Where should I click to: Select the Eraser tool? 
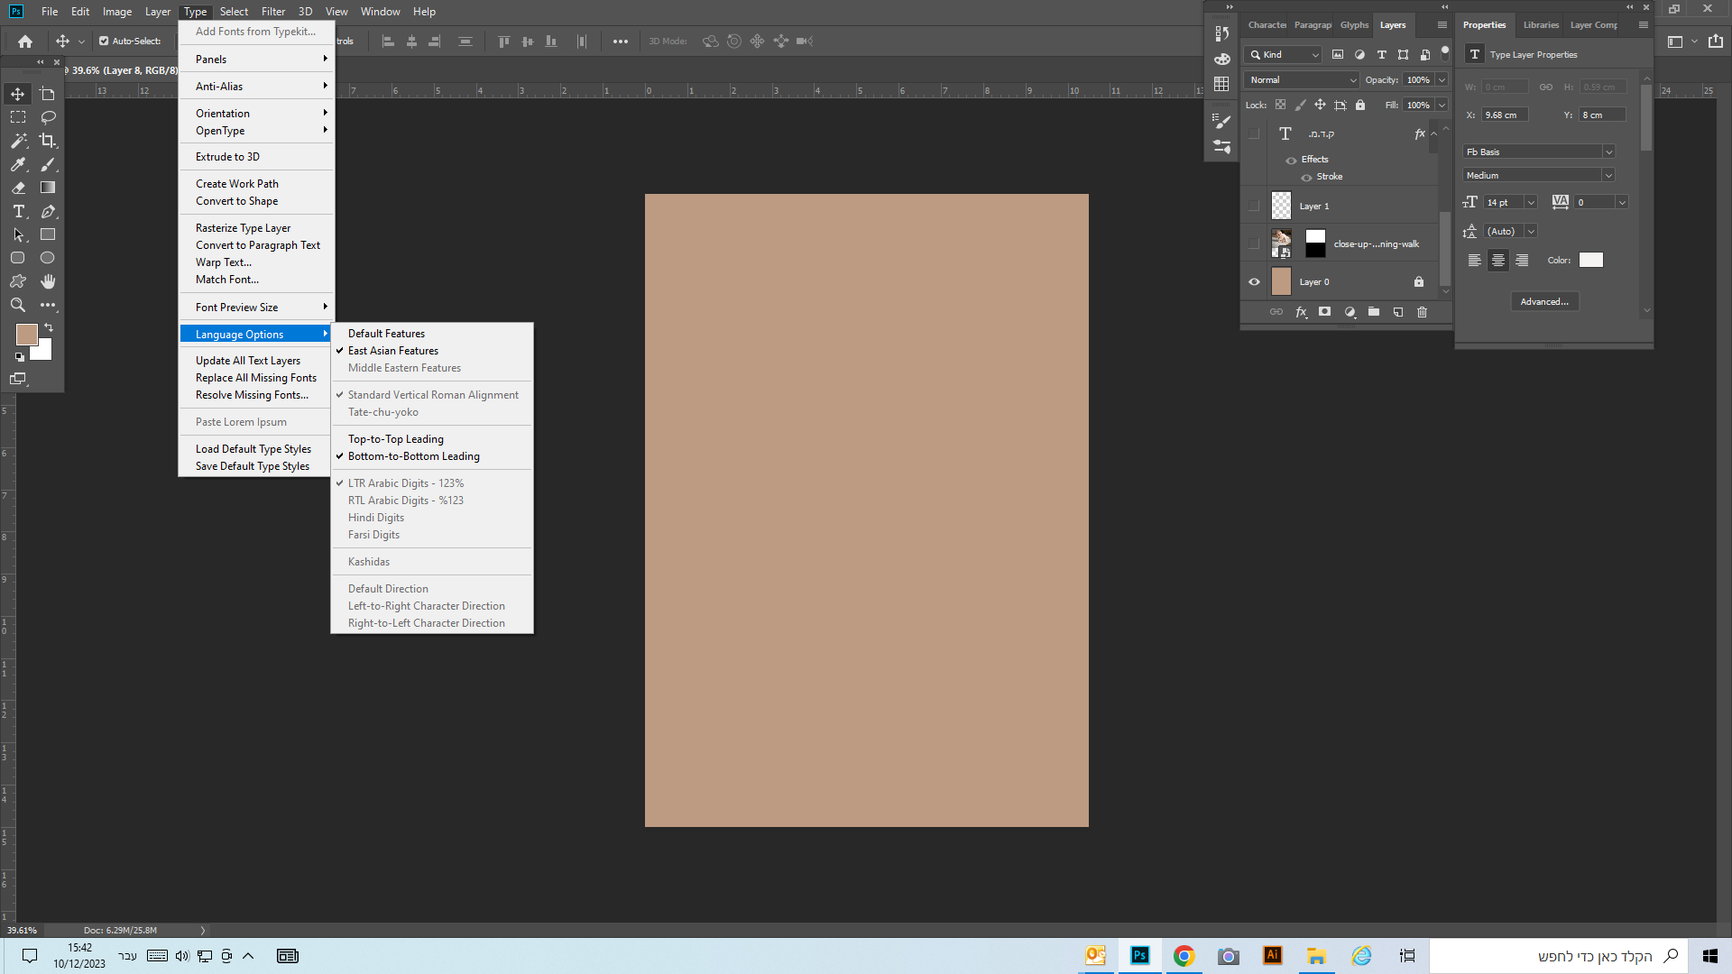[18, 188]
